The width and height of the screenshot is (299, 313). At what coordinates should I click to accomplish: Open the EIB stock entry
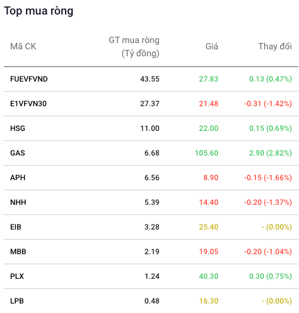[x=16, y=227]
